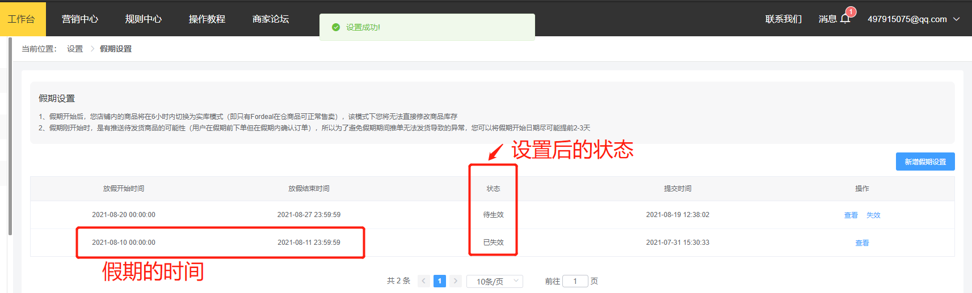Switch to 营销中心 menu
This screenshot has height=293, width=972.
click(x=80, y=19)
